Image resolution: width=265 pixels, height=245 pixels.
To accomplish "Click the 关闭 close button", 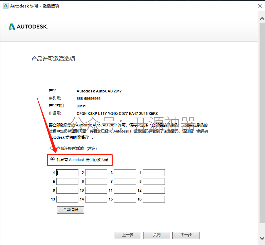I will click(x=157, y=235).
